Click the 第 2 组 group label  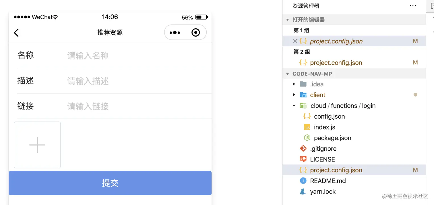pyautogui.click(x=302, y=52)
